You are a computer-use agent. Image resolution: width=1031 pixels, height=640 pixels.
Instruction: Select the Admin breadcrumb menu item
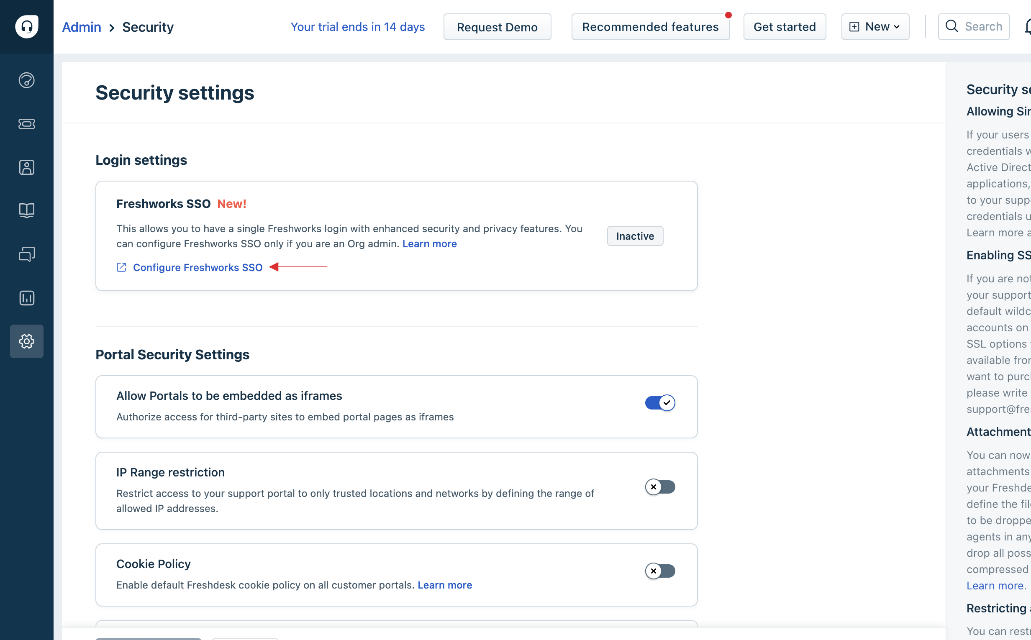(80, 26)
